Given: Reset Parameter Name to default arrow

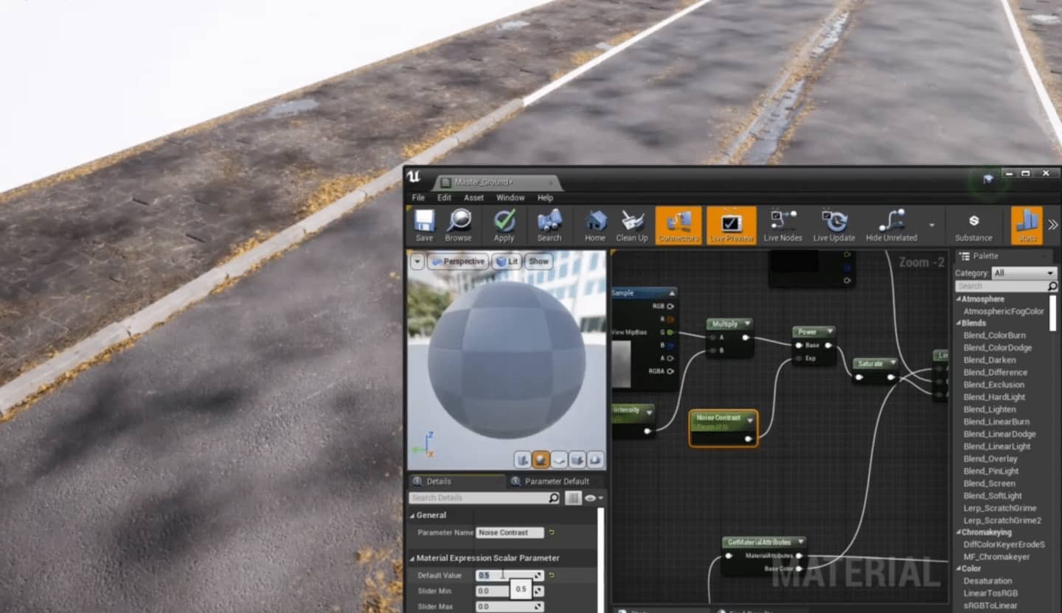Looking at the screenshot, I should click(552, 533).
